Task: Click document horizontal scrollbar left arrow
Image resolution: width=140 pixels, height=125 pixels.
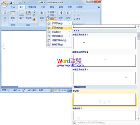Action: [2, 87]
